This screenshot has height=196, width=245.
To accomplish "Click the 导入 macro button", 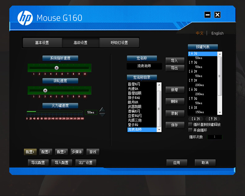I will point(175,61).
